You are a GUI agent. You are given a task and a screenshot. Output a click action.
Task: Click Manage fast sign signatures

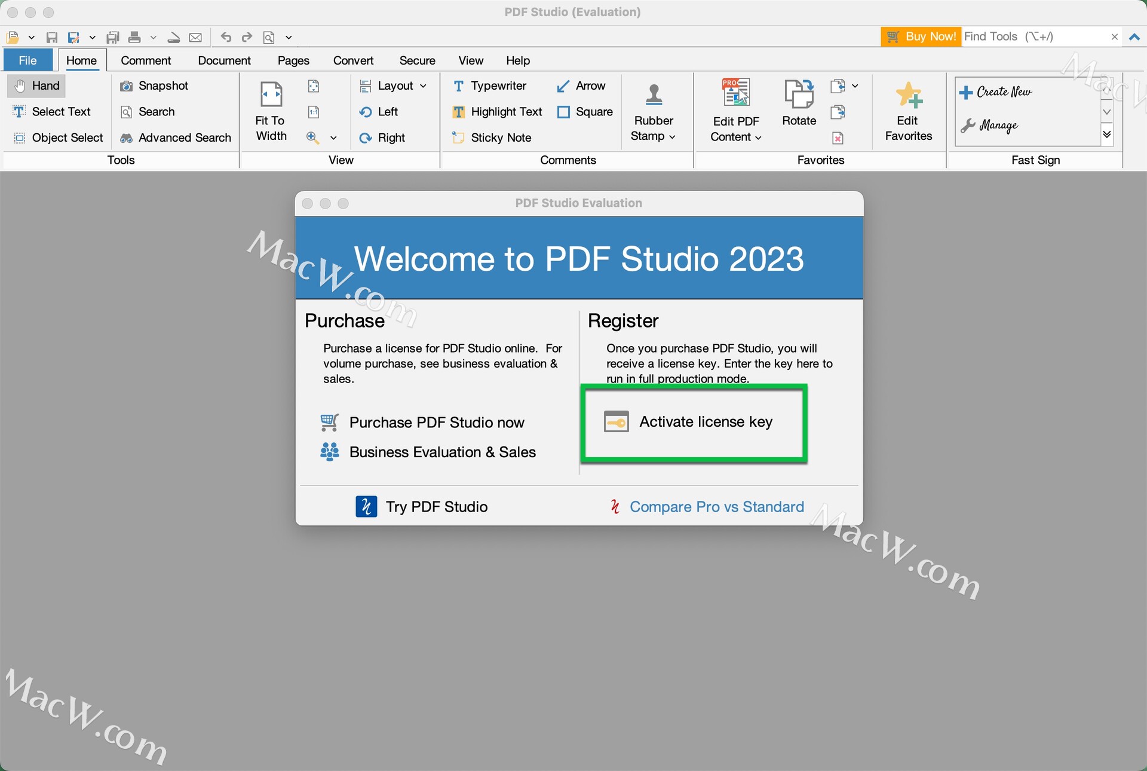click(989, 126)
